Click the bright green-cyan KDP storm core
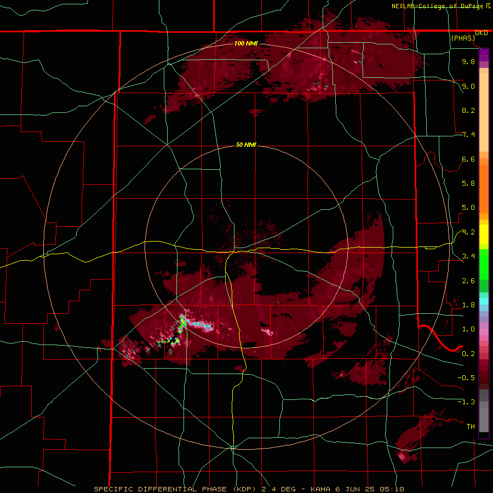 coord(182,322)
